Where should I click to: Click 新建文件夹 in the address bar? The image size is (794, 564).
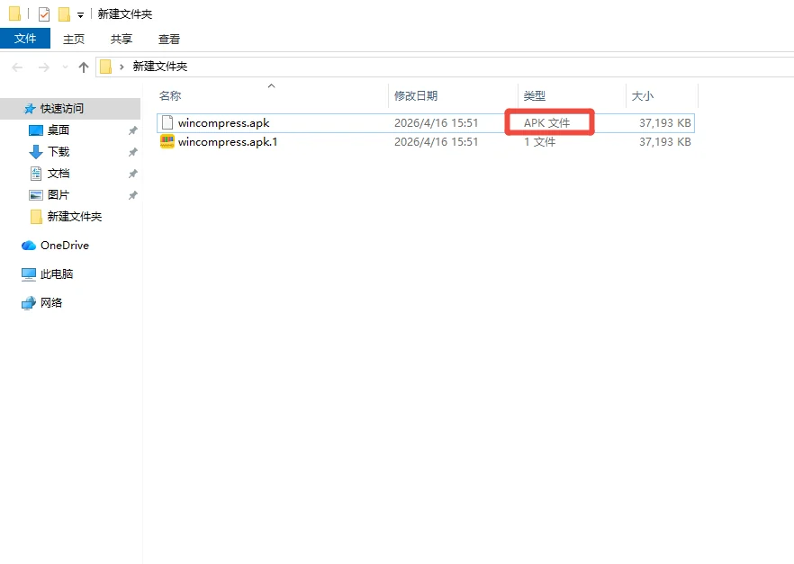coord(160,67)
